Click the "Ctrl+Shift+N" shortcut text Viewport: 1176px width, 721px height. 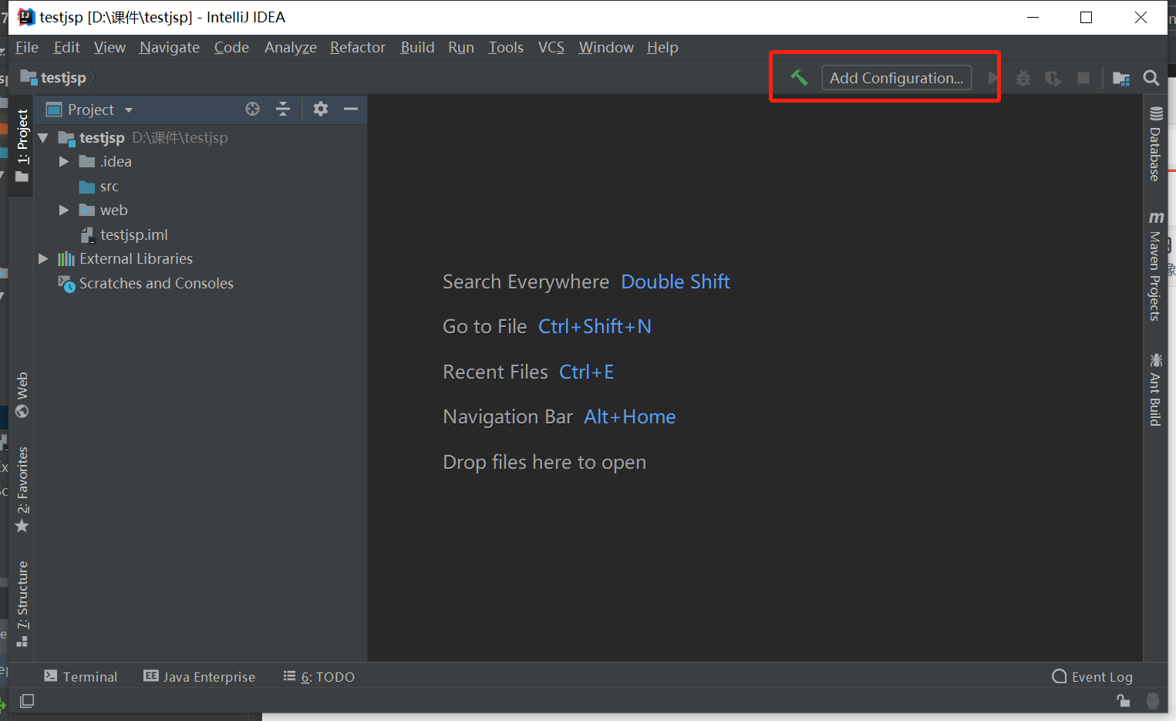[595, 327]
